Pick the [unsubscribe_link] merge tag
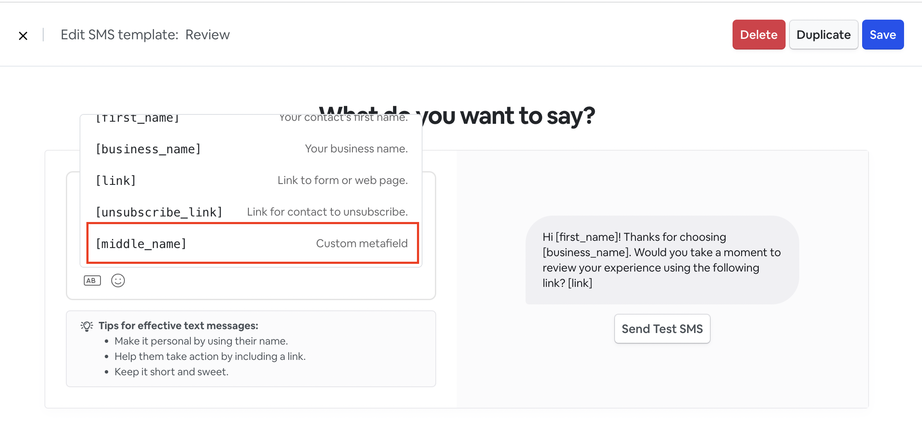922x444 pixels. (x=251, y=212)
